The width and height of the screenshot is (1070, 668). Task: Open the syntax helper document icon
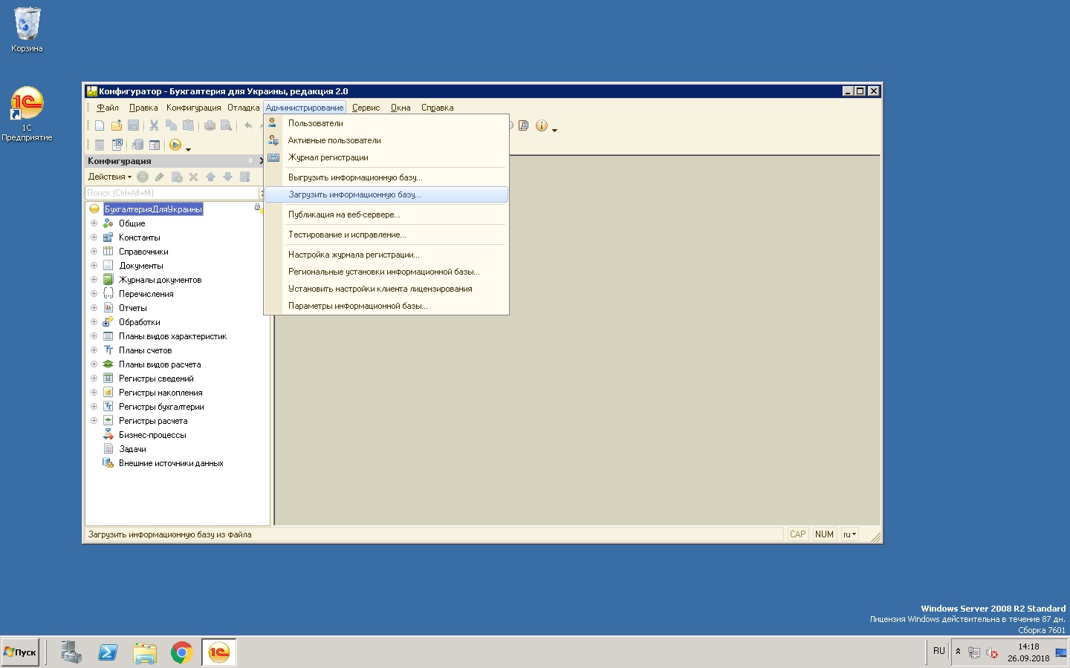[524, 125]
